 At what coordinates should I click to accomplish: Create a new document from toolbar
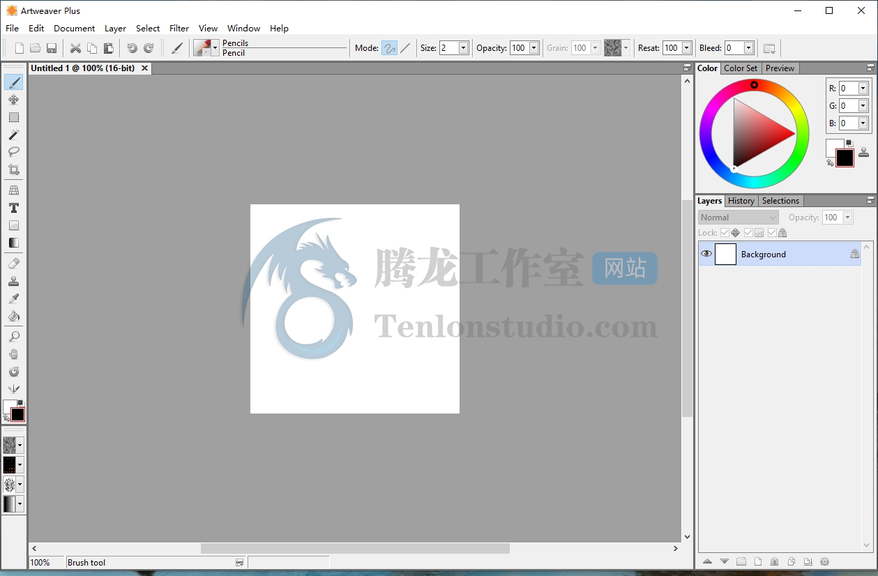(x=19, y=48)
